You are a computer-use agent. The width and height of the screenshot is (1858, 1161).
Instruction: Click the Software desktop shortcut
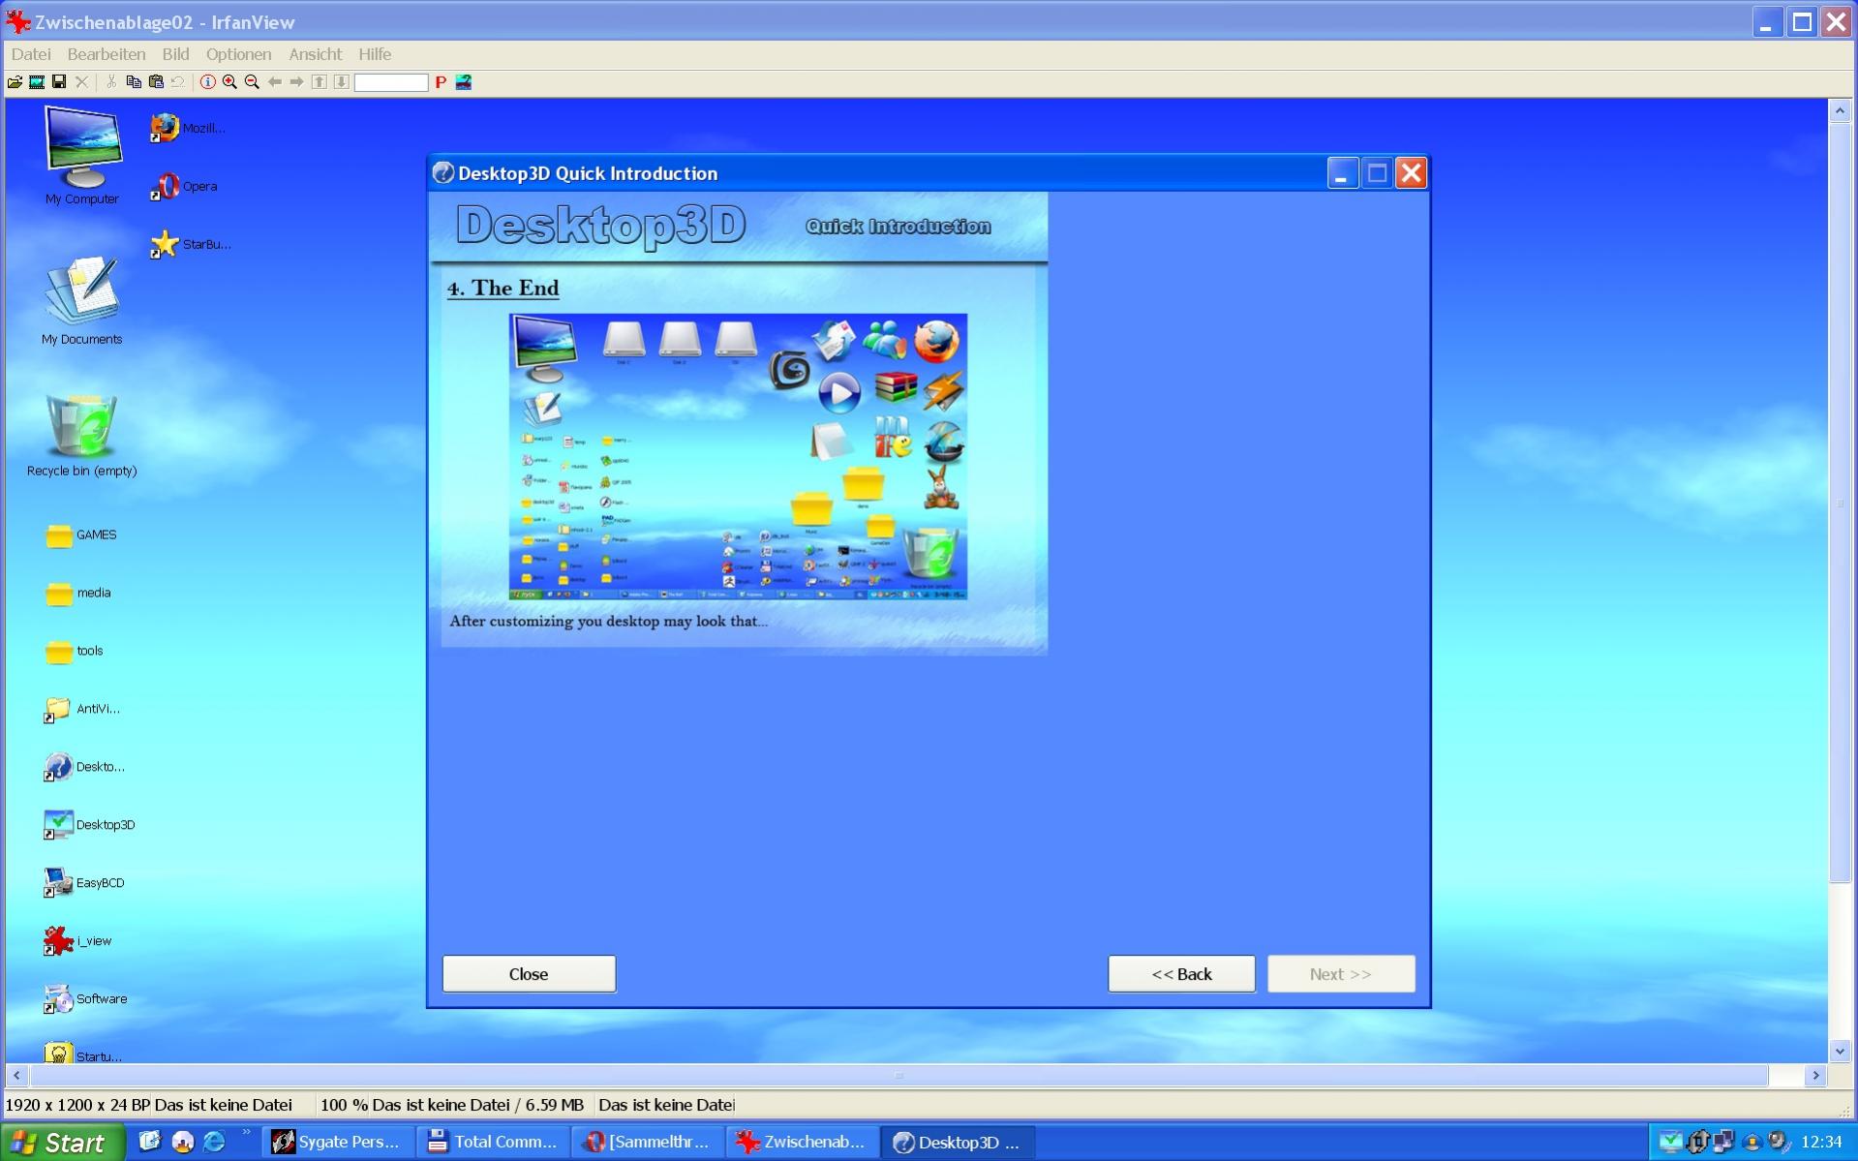(x=85, y=999)
